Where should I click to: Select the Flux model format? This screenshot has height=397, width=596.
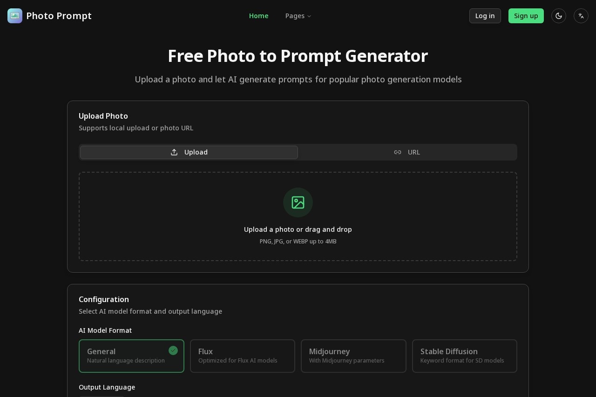point(242,356)
